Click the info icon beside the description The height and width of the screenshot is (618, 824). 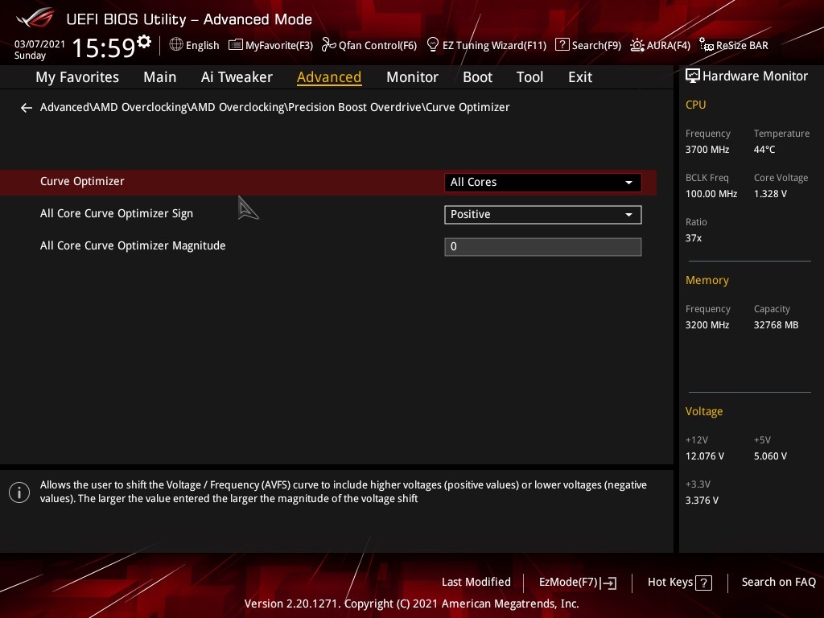tap(19, 492)
